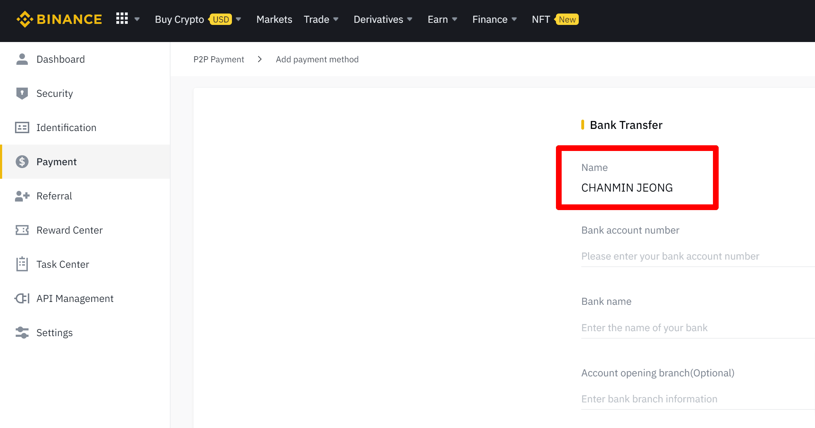815x428 pixels.
Task: Open the apps grid menu icon
Action: (x=122, y=19)
